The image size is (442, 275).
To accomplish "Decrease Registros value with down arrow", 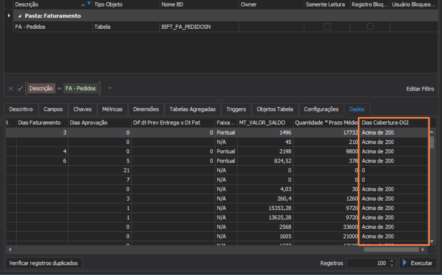I will coord(391,265).
